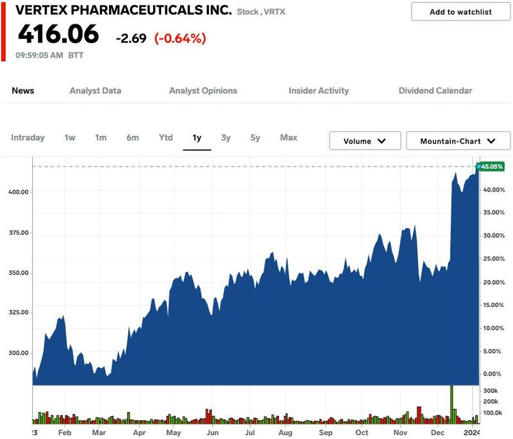513x439 pixels.
Task: Open the News tab
Action: (23, 90)
